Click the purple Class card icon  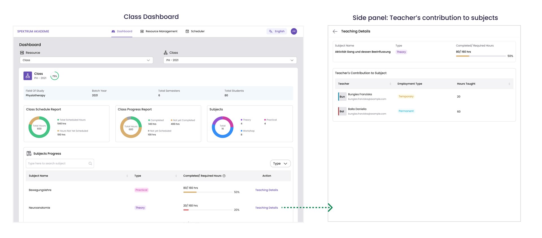(x=28, y=76)
